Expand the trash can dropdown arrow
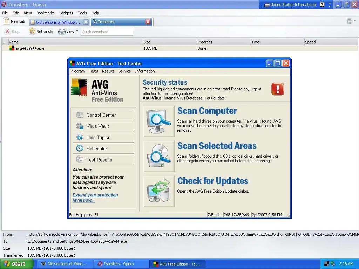The height and width of the screenshot is (269, 359). [355, 21]
